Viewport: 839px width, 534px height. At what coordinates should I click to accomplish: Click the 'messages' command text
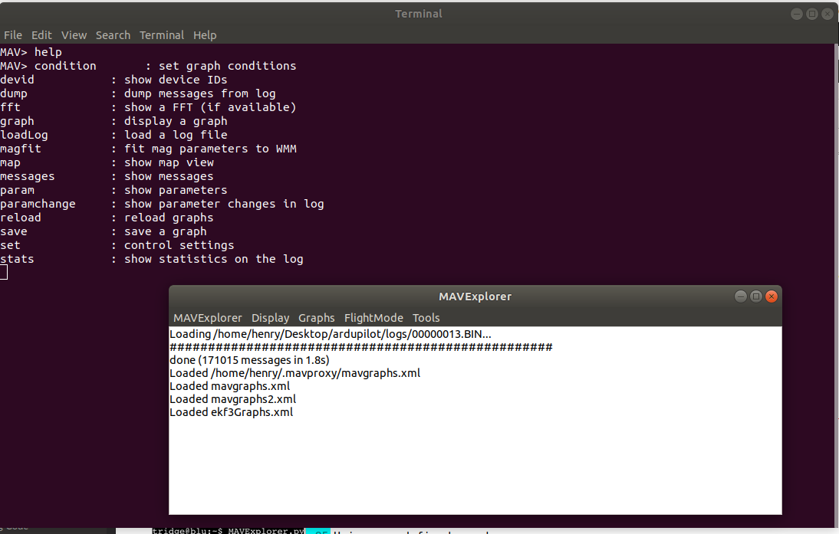pos(28,176)
